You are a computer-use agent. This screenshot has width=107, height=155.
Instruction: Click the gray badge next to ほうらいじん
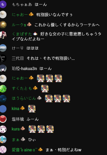39,98
